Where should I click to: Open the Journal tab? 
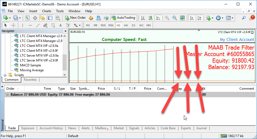tap(201, 128)
